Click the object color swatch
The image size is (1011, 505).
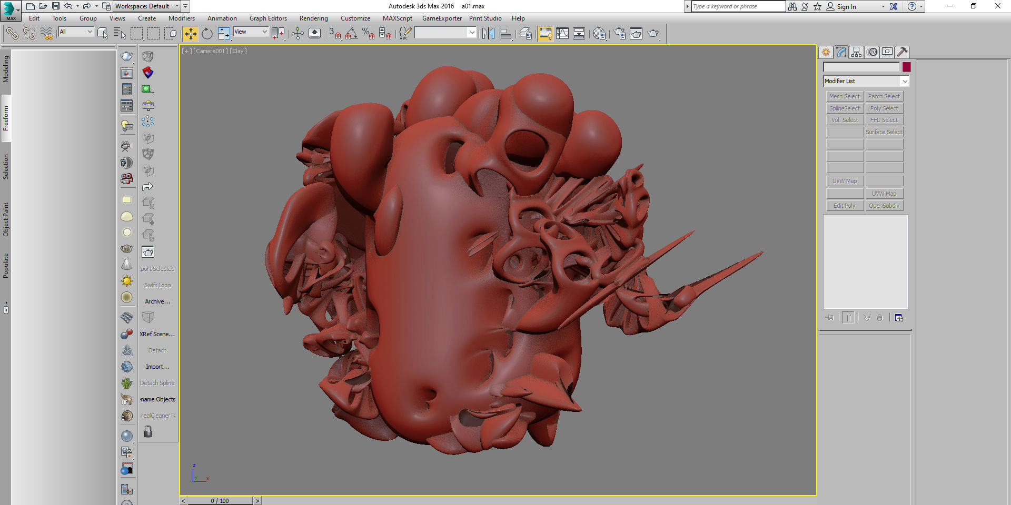[x=906, y=67]
